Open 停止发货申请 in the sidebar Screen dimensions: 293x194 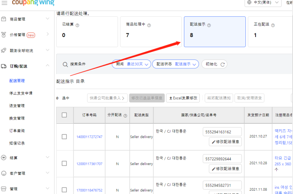[21, 93]
